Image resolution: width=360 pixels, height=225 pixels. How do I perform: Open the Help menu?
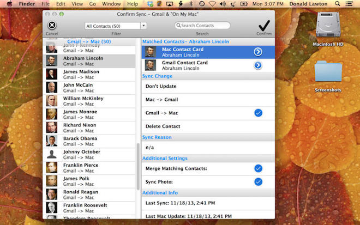[x=133, y=4]
